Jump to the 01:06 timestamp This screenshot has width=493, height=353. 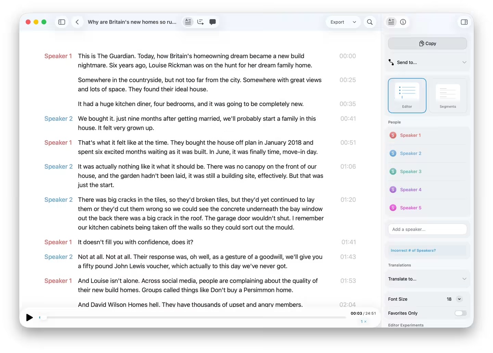coord(348,167)
